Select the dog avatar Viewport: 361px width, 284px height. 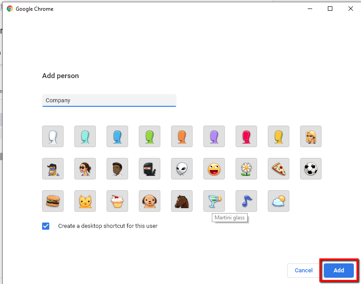coord(150,201)
